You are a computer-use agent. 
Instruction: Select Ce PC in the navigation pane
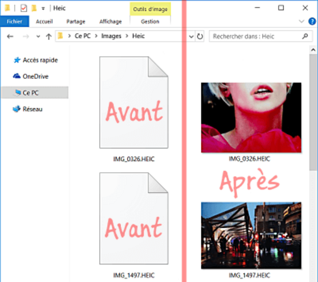pos(35,93)
